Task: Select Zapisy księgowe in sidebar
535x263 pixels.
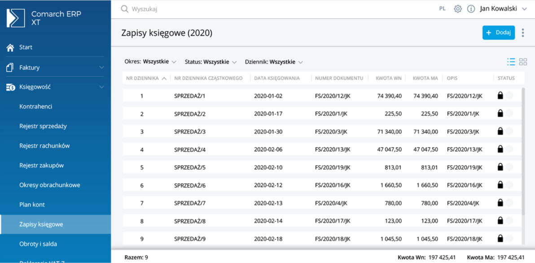Action: (x=56, y=224)
